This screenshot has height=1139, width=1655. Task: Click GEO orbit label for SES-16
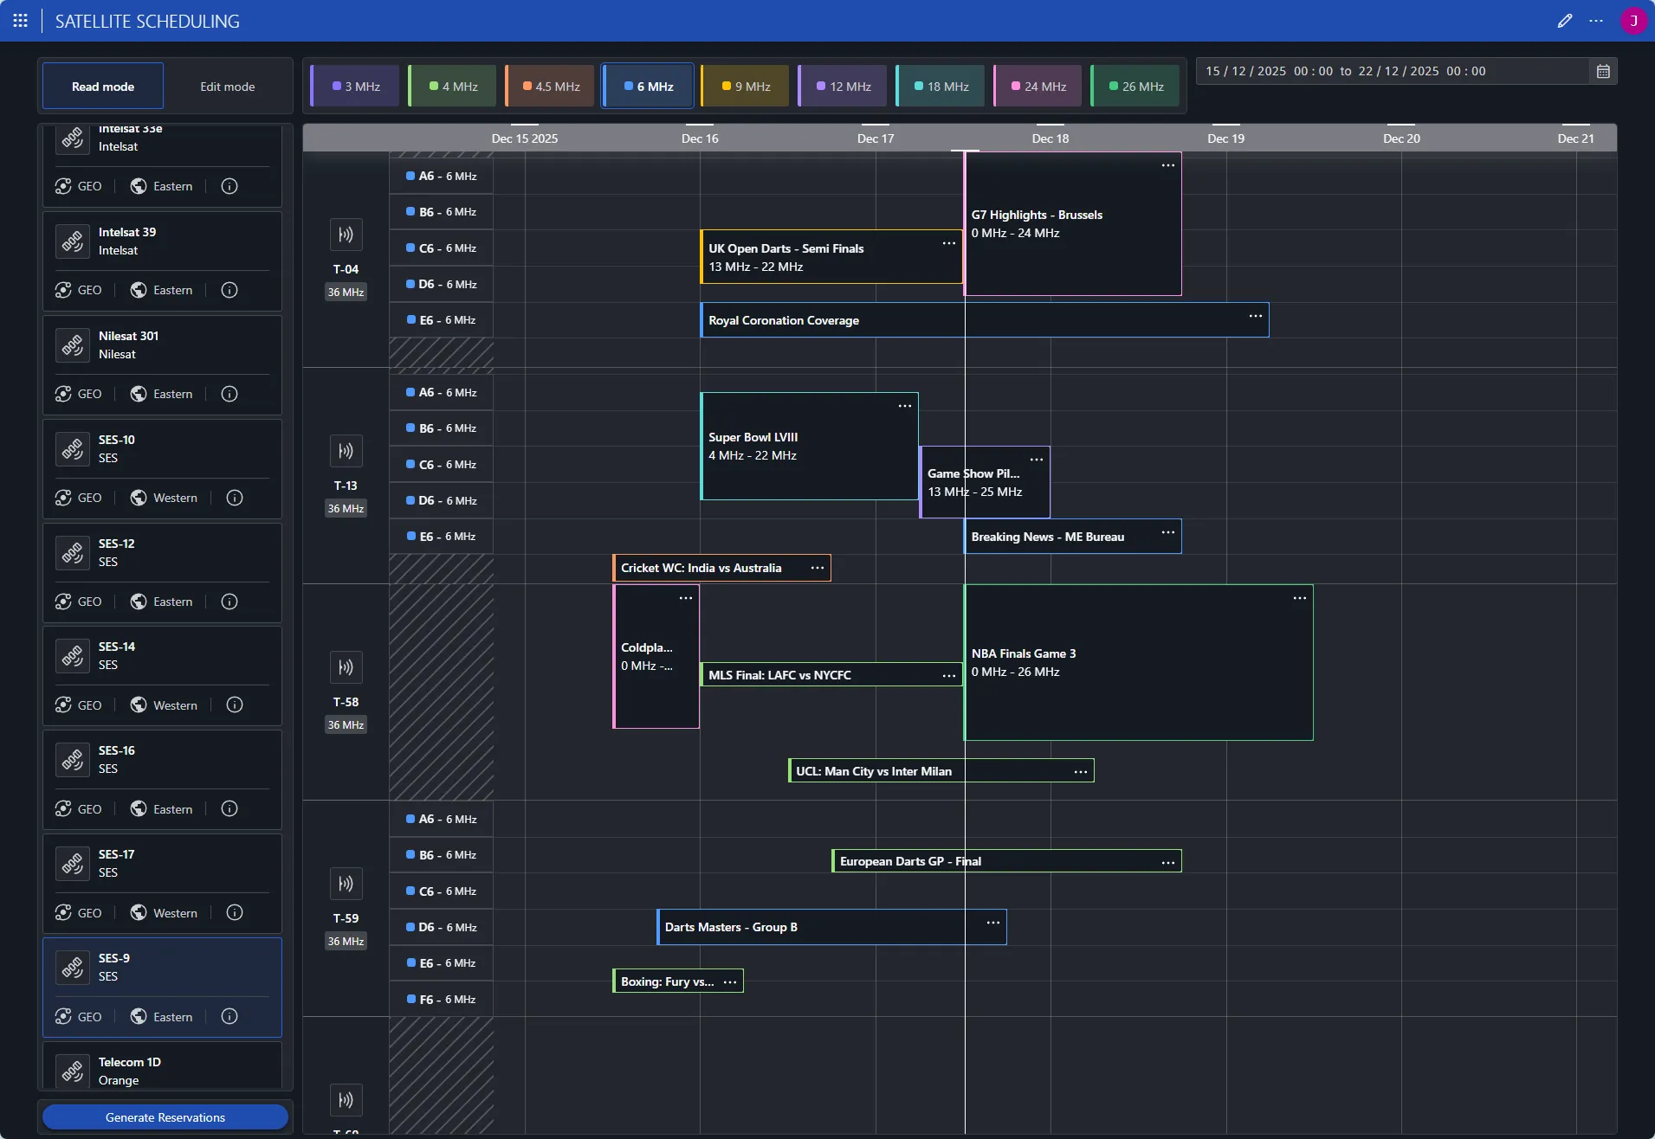89,809
